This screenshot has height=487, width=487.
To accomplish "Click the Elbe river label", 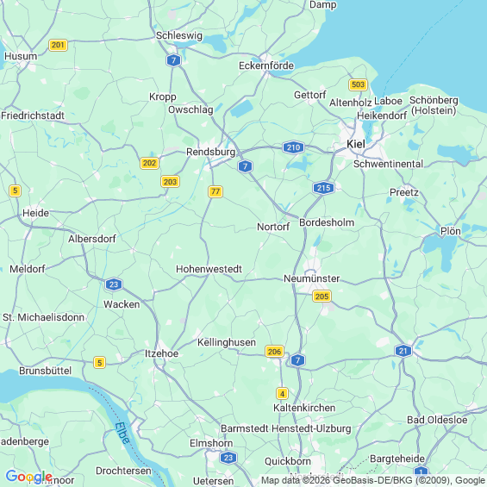I will click(122, 433).
